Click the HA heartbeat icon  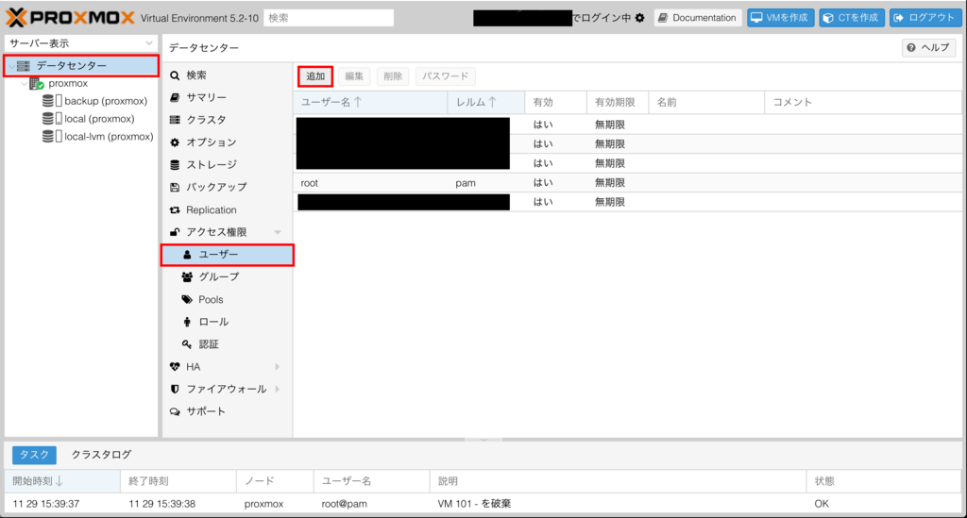point(175,366)
